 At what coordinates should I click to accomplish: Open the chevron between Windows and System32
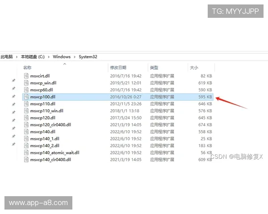coord(75,57)
